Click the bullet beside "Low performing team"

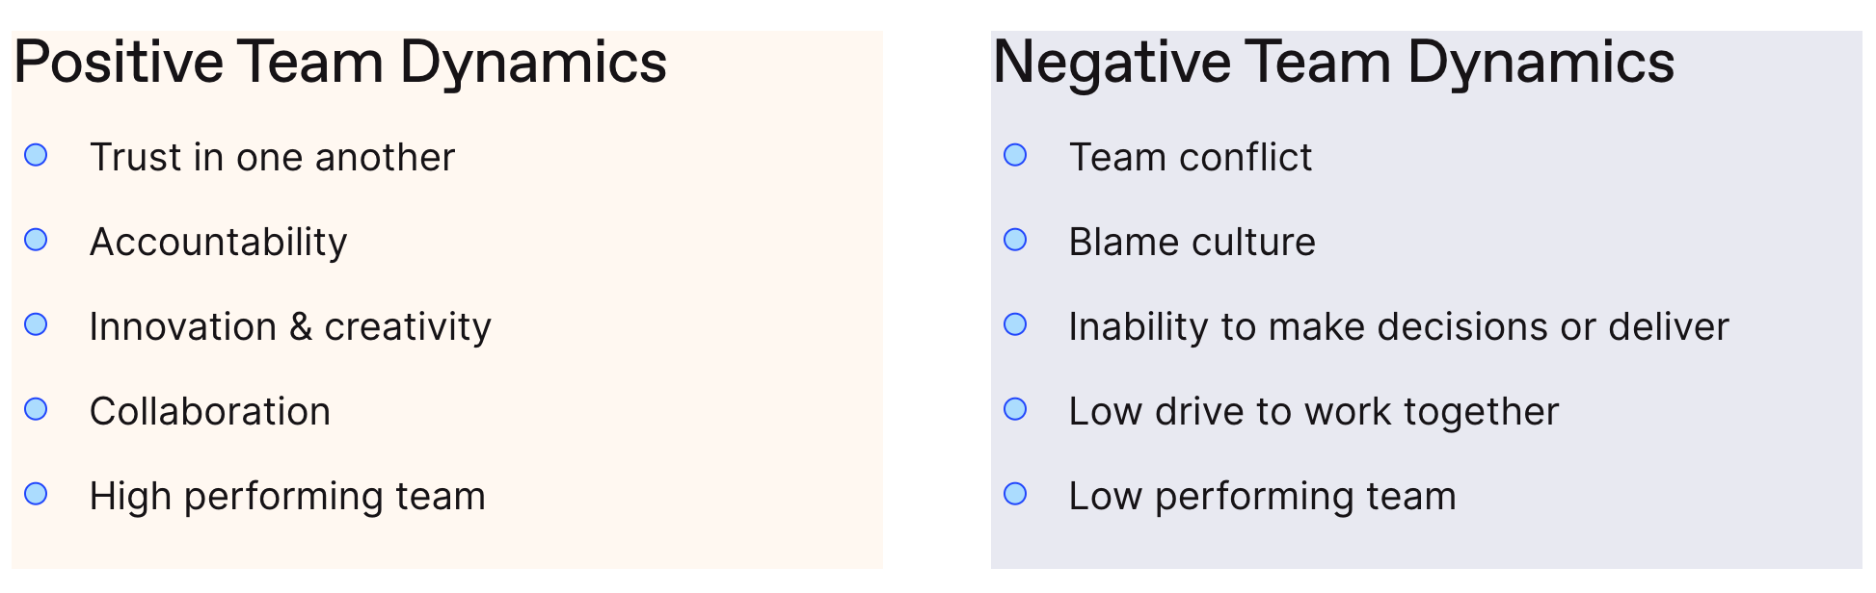pos(1015,494)
